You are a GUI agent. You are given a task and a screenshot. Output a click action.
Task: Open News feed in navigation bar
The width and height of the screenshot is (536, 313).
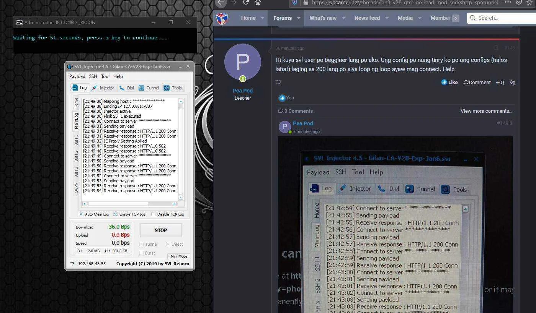pos(367,18)
